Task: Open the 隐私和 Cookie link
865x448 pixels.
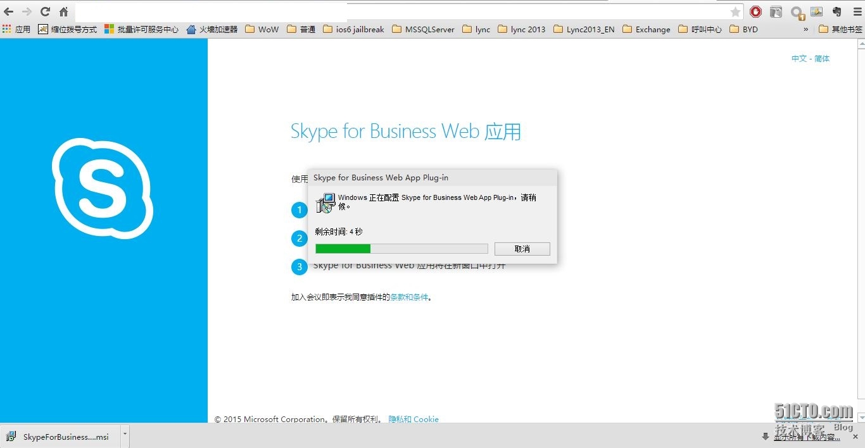Action: (414, 419)
